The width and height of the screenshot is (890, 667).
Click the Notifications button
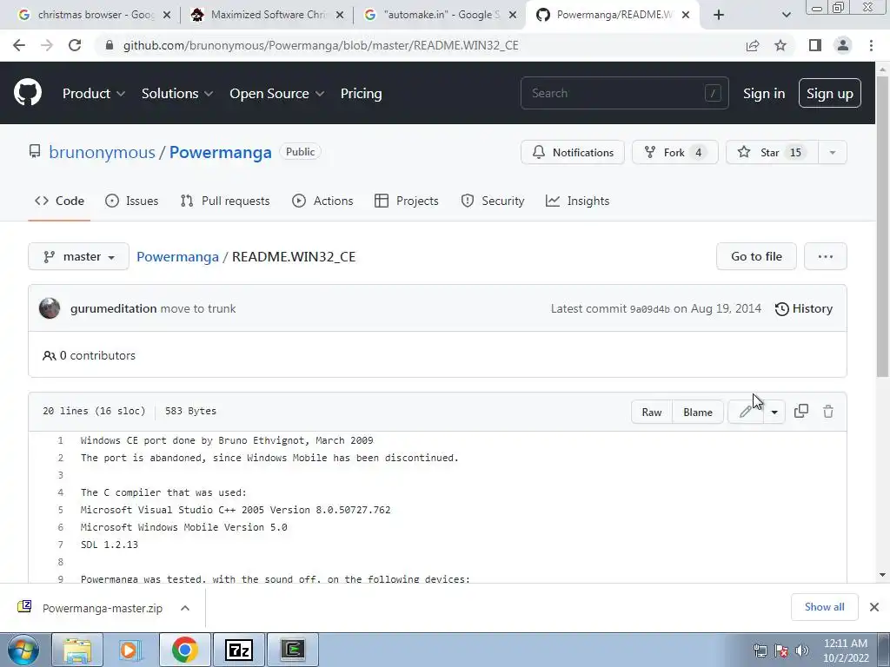coord(573,152)
